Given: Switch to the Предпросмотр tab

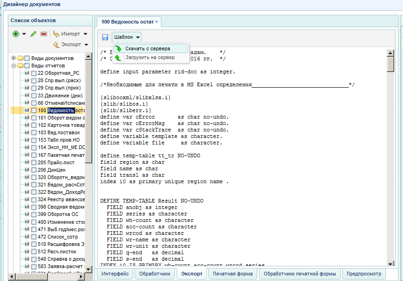Looking at the screenshot, I should [x=364, y=274].
